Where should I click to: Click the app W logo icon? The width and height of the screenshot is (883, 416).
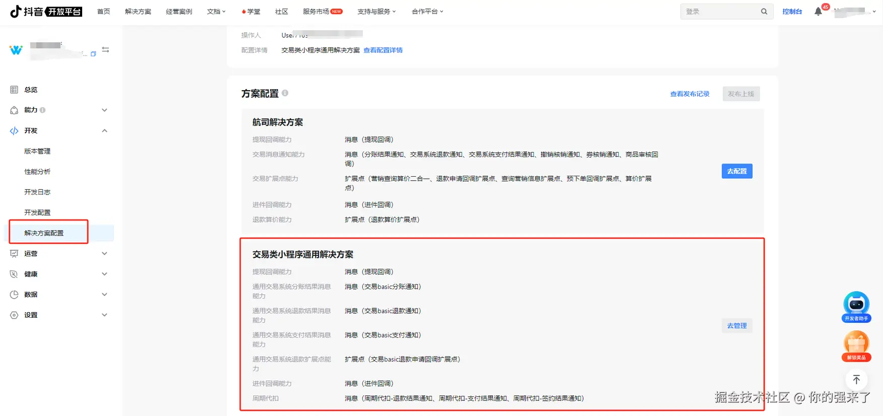pos(16,50)
